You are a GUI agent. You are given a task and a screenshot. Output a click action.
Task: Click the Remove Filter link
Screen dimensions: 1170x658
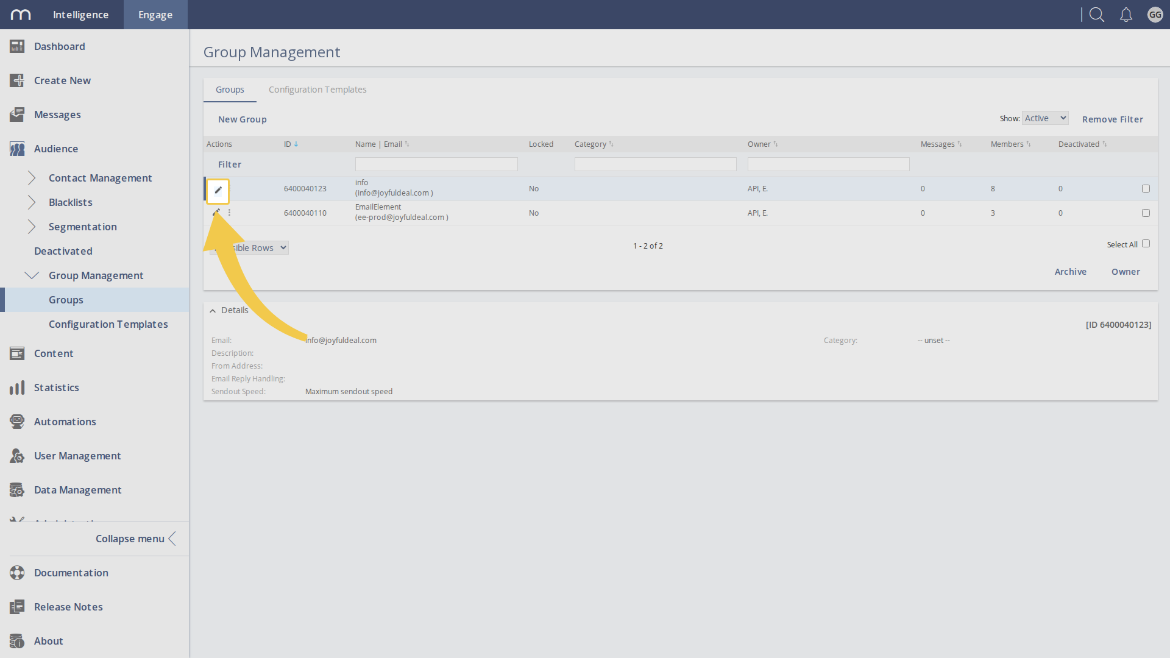(x=1113, y=119)
